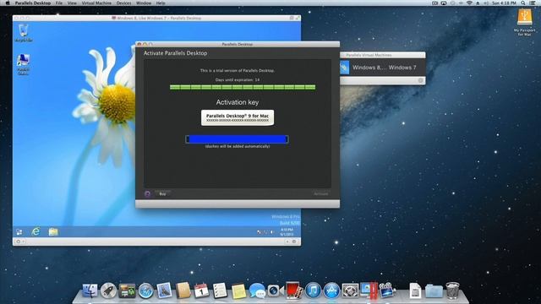
Task: Click the Windows taskbar clock
Action: pos(287,232)
